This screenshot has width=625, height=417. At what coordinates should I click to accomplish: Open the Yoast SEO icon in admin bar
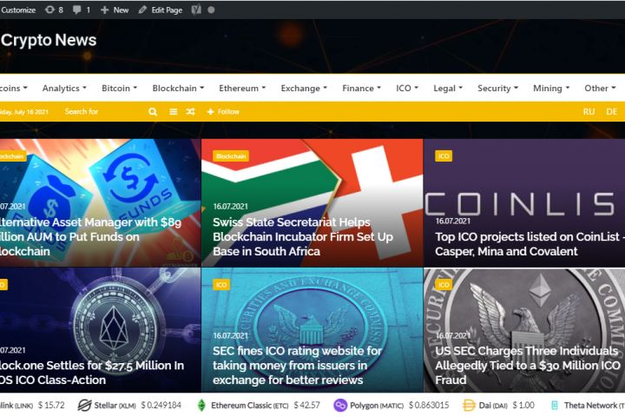[196, 10]
